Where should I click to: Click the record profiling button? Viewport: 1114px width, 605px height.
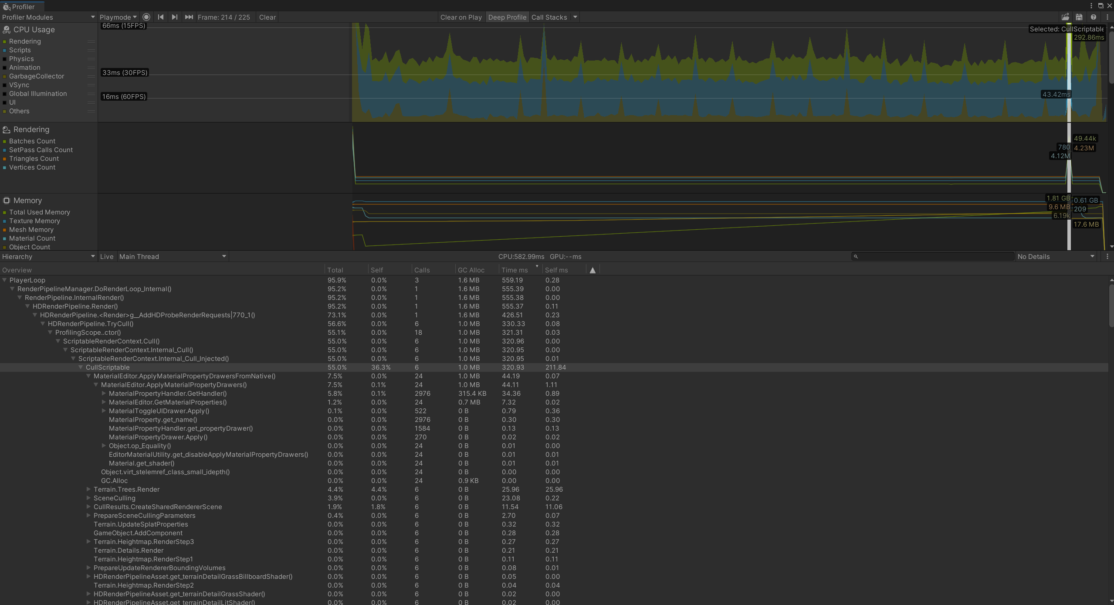click(146, 17)
